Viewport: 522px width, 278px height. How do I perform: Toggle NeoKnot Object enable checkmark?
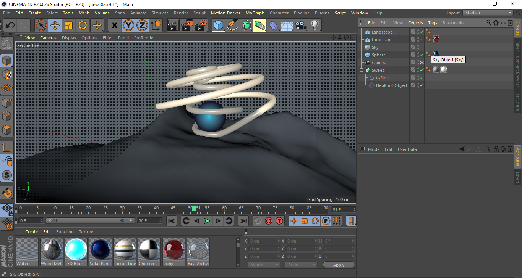(422, 85)
